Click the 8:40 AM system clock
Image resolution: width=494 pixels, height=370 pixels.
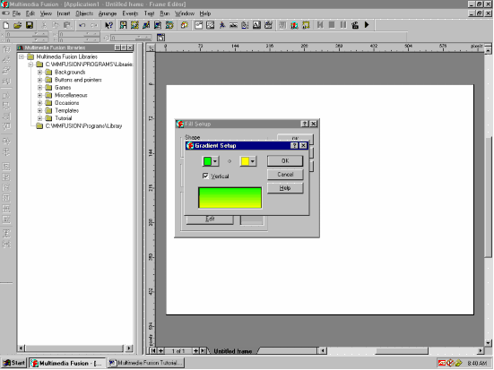point(477,363)
